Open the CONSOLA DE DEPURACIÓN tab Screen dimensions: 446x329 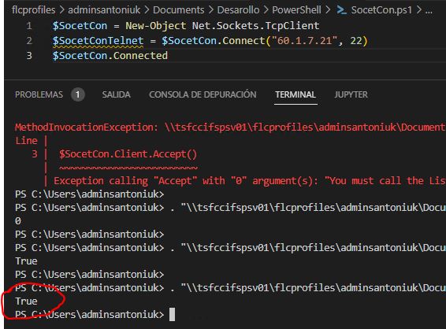coord(203,94)
